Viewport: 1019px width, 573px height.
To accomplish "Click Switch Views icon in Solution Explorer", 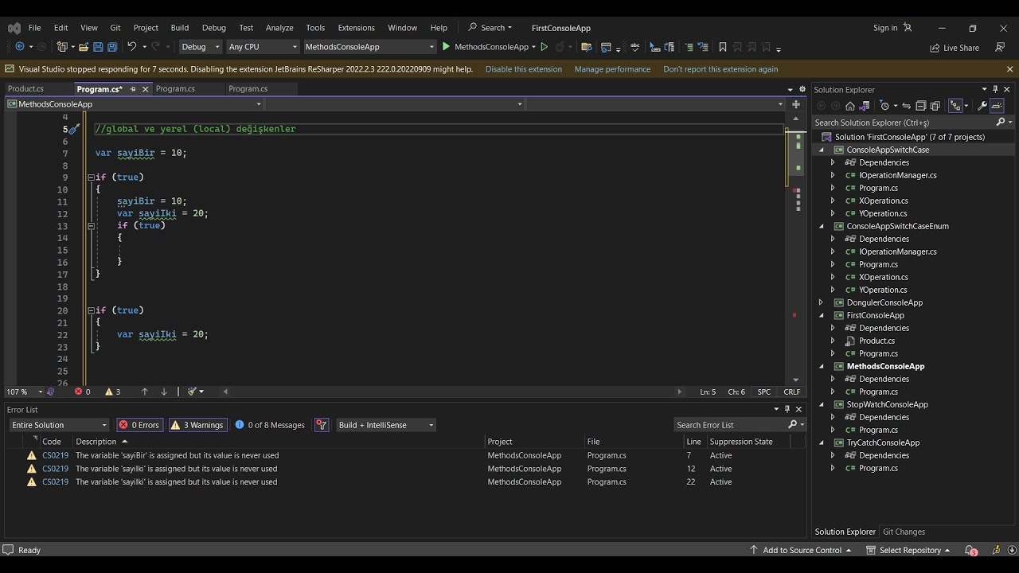I will pos(865,106).
